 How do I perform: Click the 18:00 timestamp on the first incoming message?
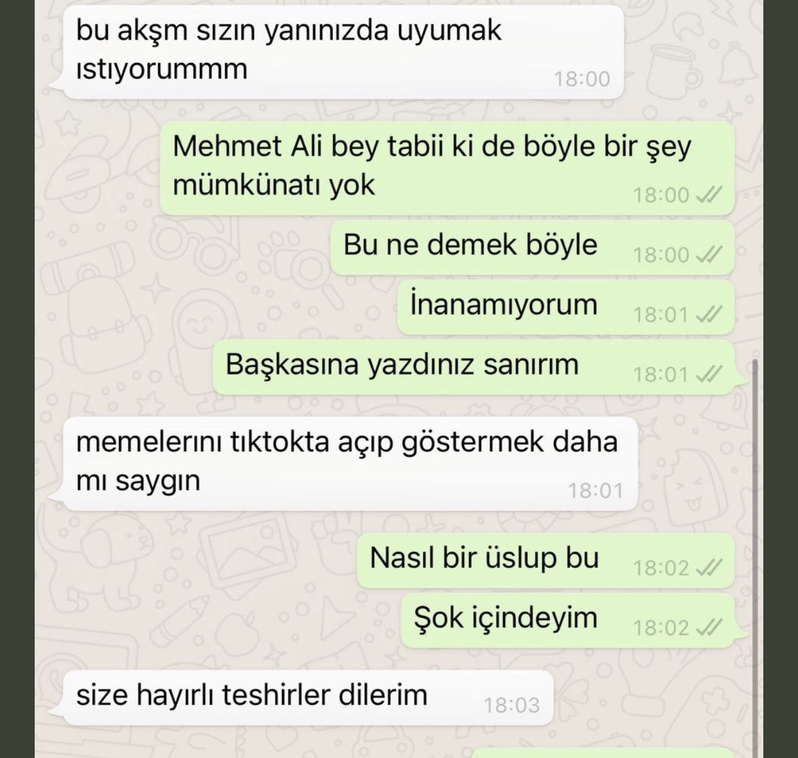coord(582,79)
